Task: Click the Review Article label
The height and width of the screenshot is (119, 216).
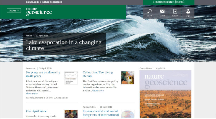Action: (90, 107)
